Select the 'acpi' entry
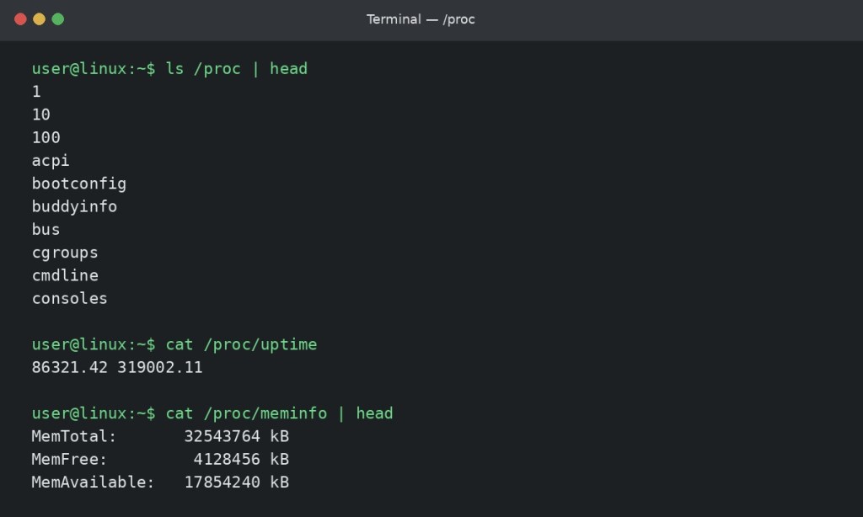 pos(51,161)
